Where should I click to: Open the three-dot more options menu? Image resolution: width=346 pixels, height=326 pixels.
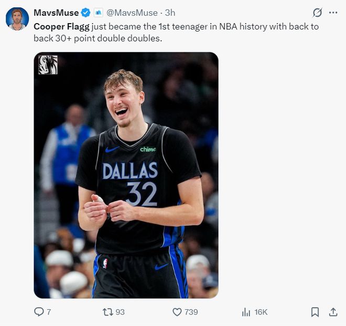[333, 13]
